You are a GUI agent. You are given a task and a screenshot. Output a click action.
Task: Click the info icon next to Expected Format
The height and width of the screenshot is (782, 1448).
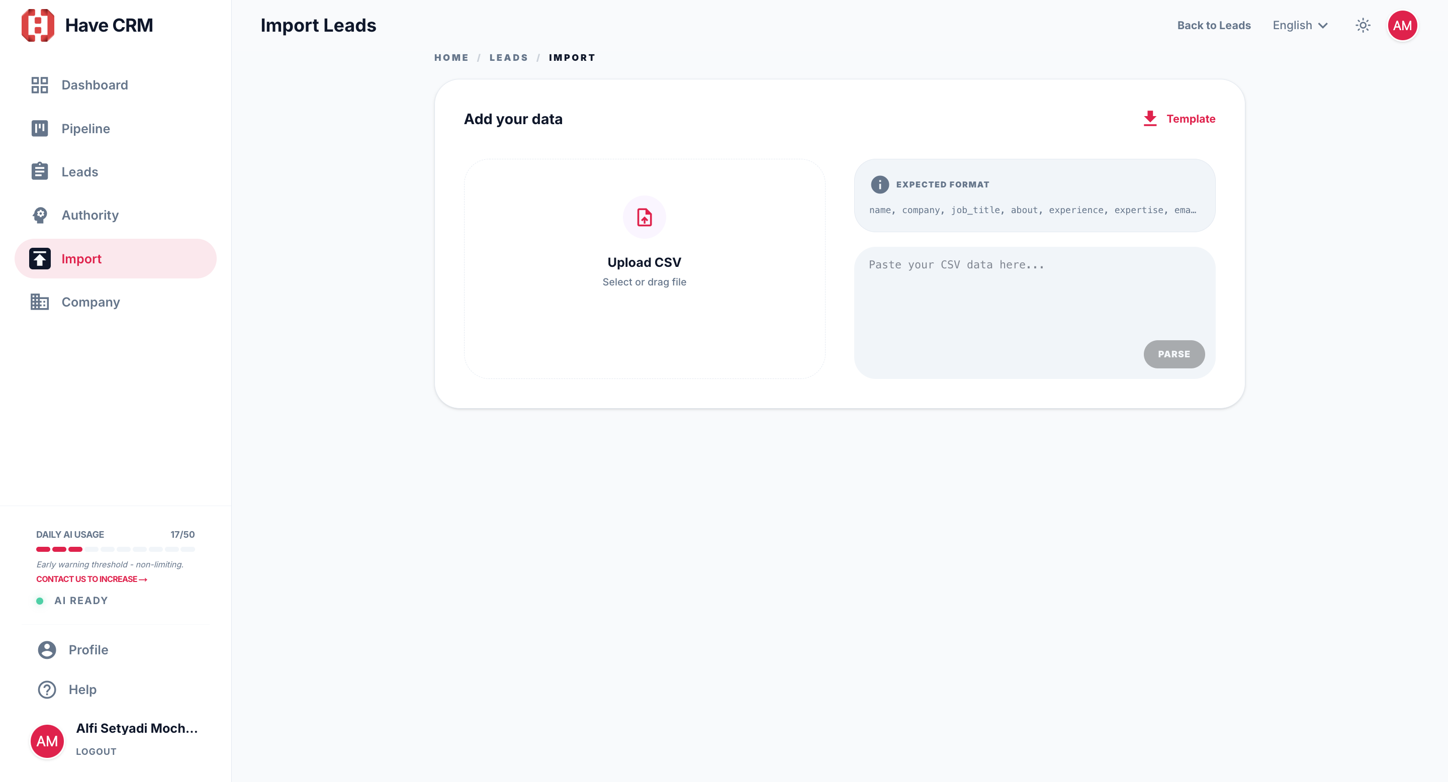879,184
